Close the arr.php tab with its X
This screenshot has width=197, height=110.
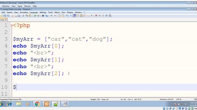[6, 20]
